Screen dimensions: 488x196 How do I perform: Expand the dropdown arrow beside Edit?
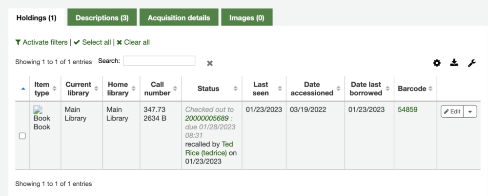(x=470, y=111)
